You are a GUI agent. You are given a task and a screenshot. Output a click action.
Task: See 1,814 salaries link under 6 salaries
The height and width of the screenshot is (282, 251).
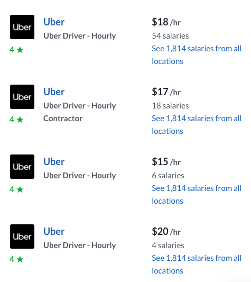pyautogui.click(x=197, y=194)
